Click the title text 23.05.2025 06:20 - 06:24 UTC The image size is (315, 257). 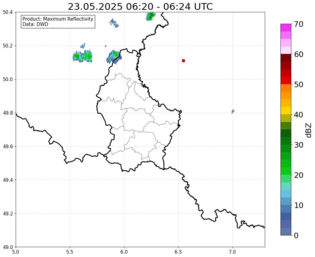(x=140, y=7)
